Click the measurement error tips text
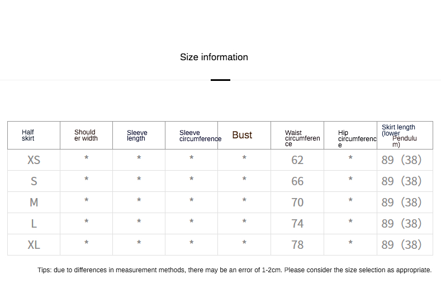Viewport: 441px width, 289px height. (x=235, y=270)
